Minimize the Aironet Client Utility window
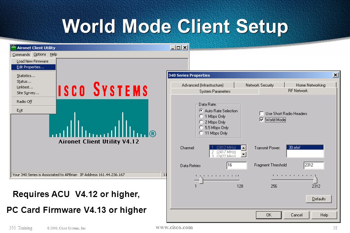The height and width of the screenshot is (233, 350). [173, 48]
